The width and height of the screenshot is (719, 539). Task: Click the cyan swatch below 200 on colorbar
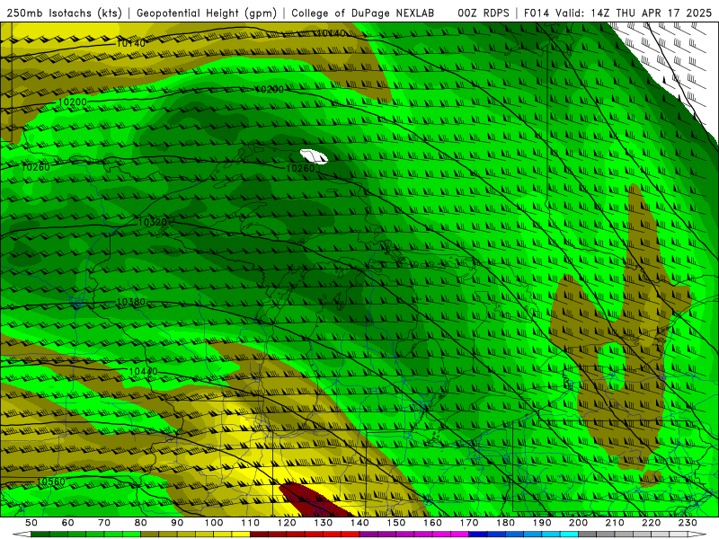click(x=569, y=535)
